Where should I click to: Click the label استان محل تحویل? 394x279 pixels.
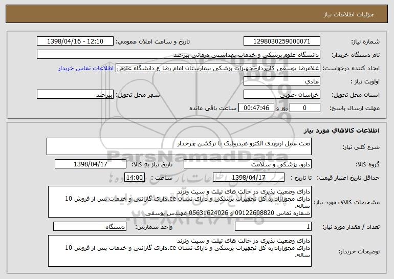[356, 95]
